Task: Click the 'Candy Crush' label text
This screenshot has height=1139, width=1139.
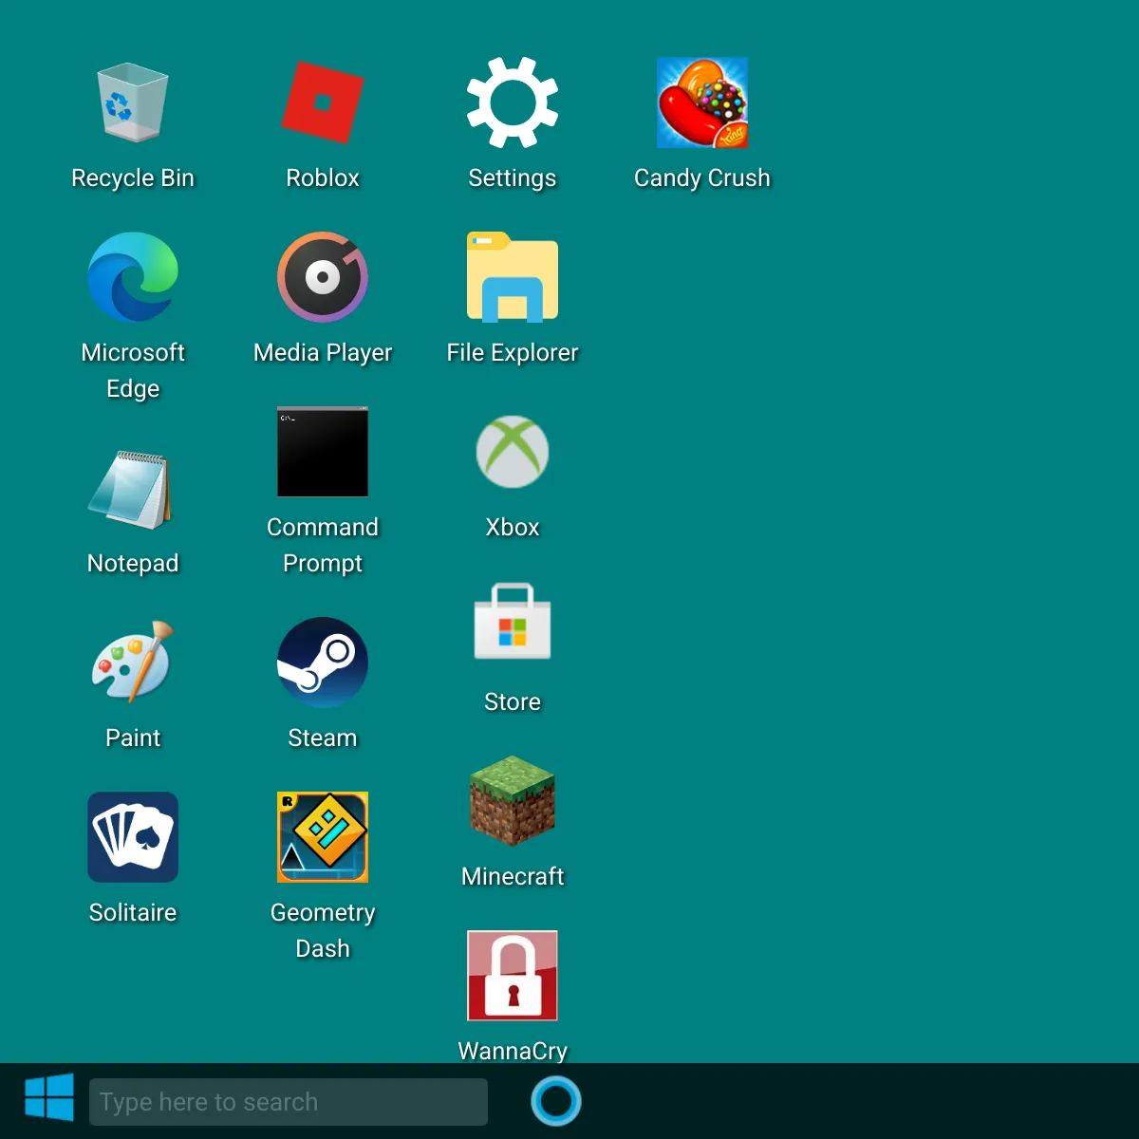Action: [x=702, y=178]
